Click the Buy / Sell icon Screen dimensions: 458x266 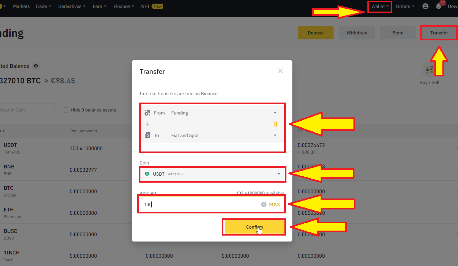coord(429,70)
